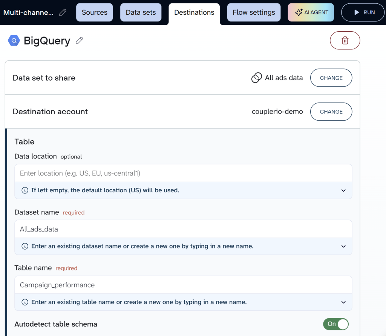
Task: Click the info icon for Table name
Action: [25, 302]
